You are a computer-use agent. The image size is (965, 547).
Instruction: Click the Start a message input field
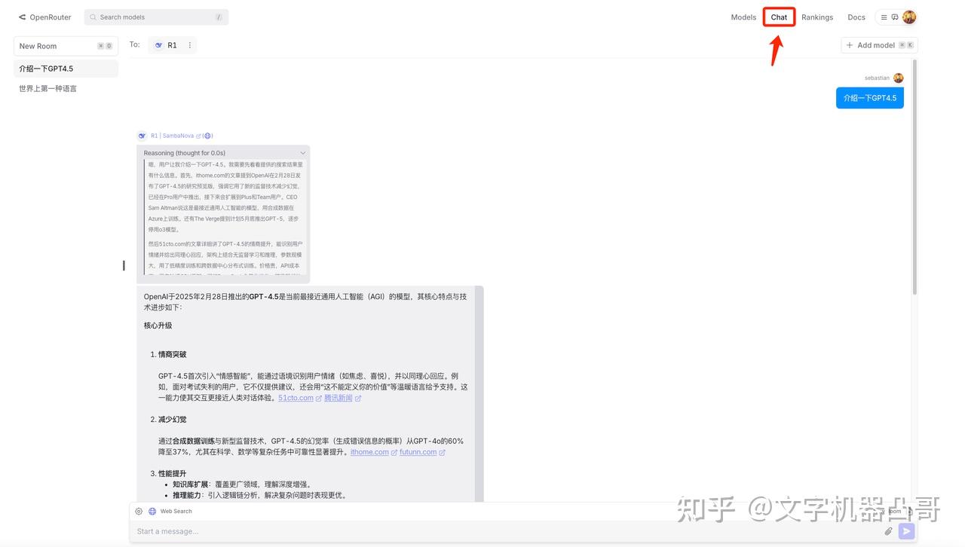pos(302,530)
